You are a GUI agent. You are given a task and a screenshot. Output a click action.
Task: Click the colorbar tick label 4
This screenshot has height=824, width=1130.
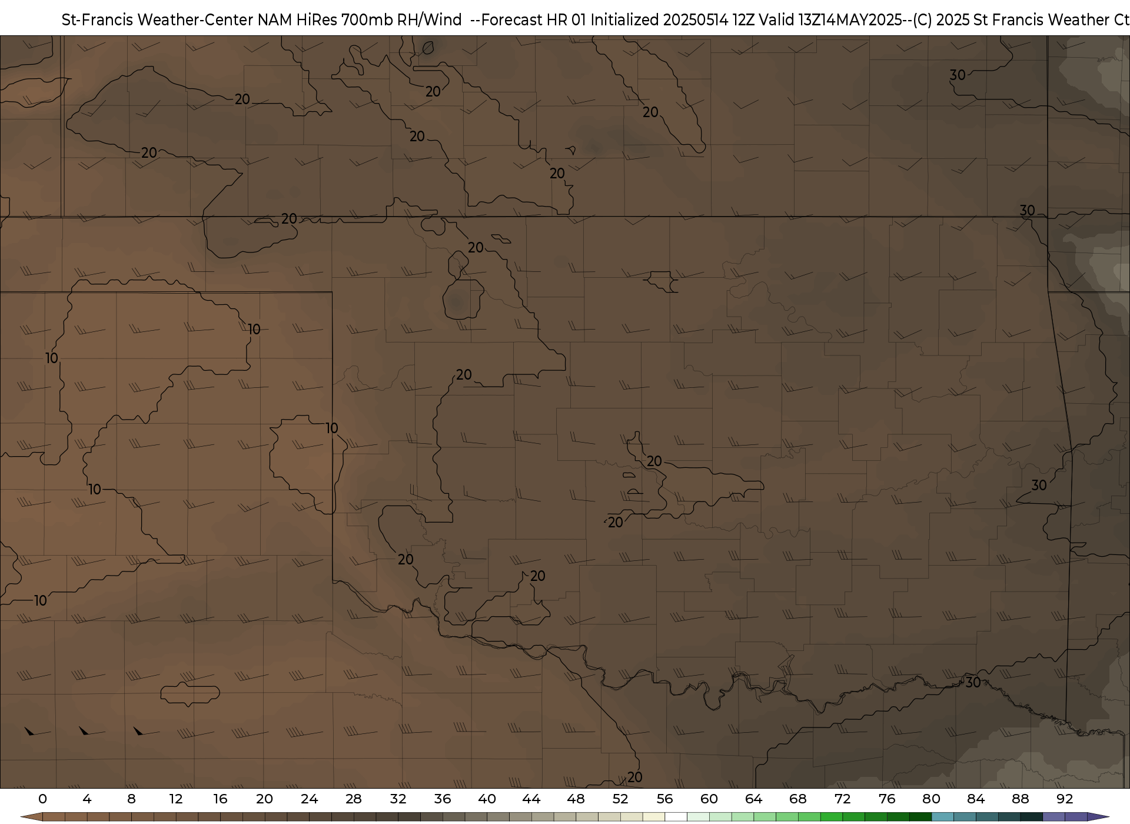pyautogui.click(x=87, y=799)
